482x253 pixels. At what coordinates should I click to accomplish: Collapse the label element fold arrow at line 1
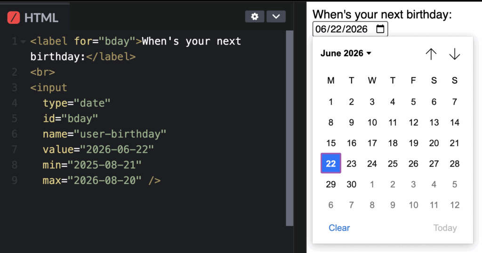point(23,41)
